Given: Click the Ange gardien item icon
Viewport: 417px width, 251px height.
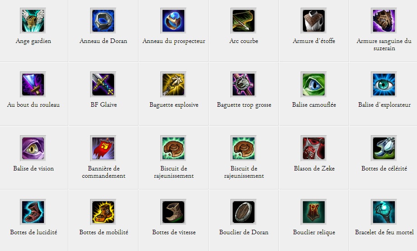Looking at the screenshot, I should (33, 21).
